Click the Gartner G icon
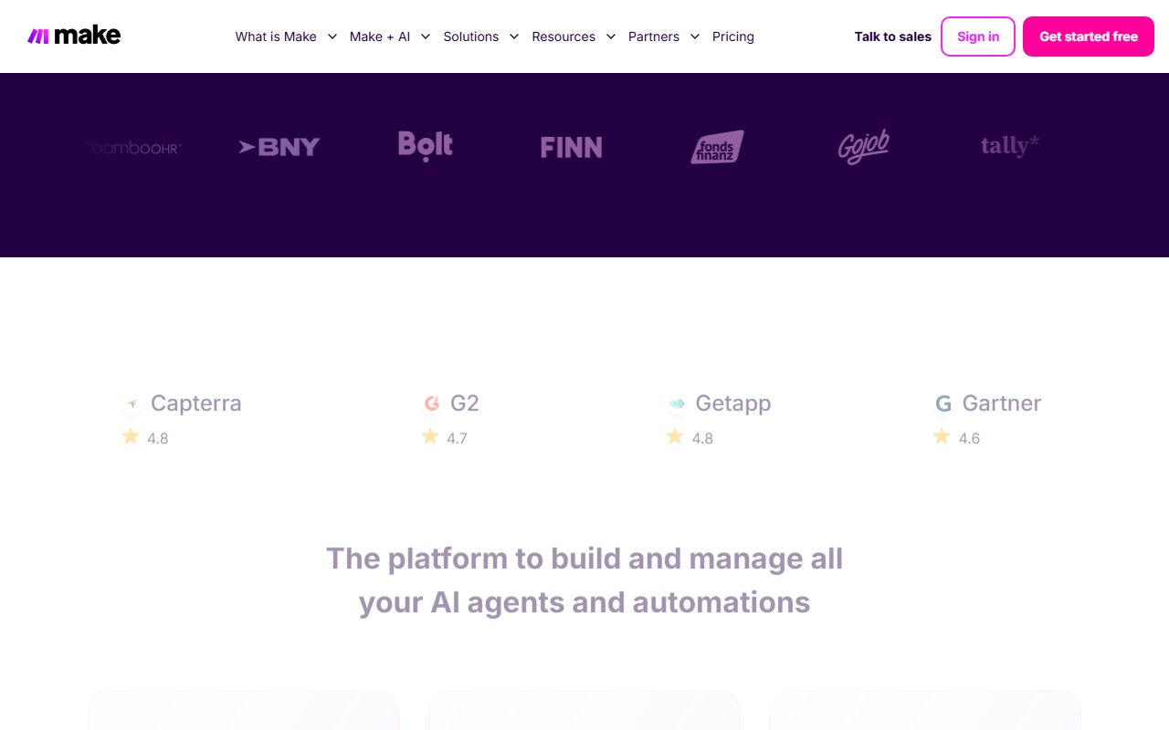Image resolution: width=1169 pixels, height=730 pixels. [x=943, y=403]
